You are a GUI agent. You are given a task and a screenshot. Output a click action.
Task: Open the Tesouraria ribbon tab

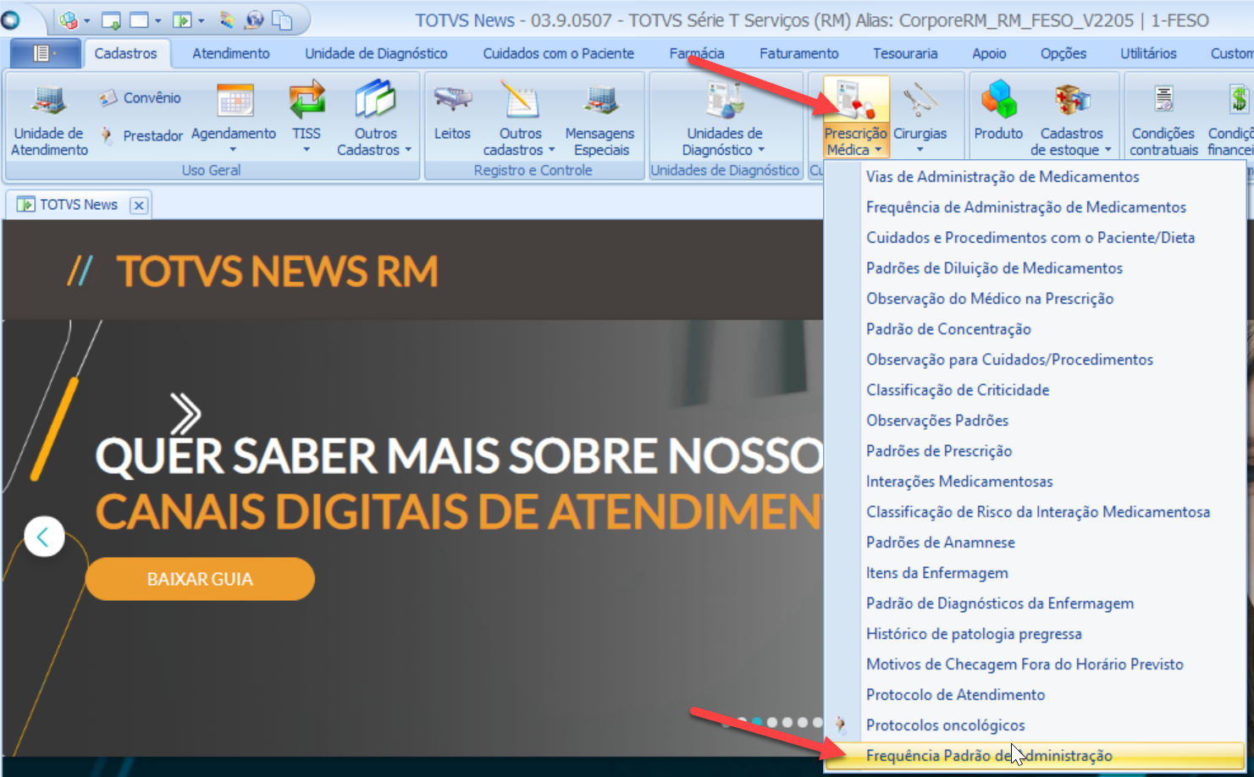905,53
